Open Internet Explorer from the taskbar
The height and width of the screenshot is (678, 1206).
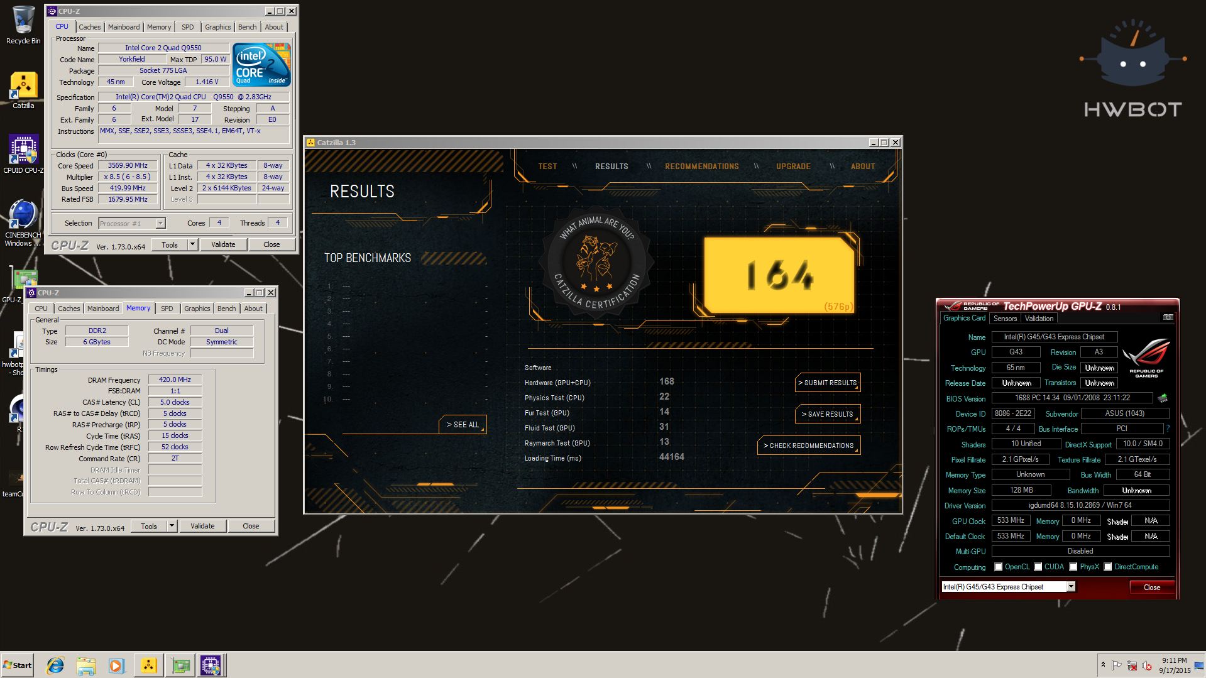pos(55,665)
